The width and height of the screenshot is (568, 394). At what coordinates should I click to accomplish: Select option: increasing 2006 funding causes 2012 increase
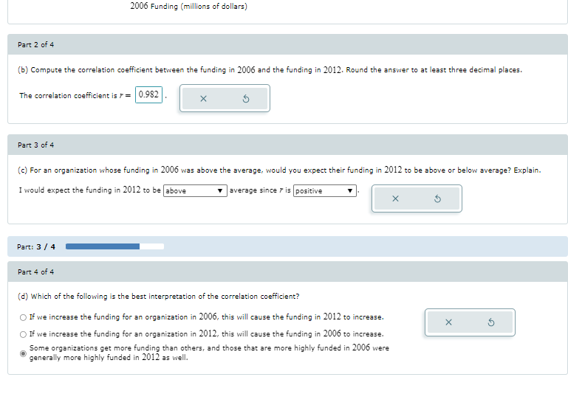(23, 318)
